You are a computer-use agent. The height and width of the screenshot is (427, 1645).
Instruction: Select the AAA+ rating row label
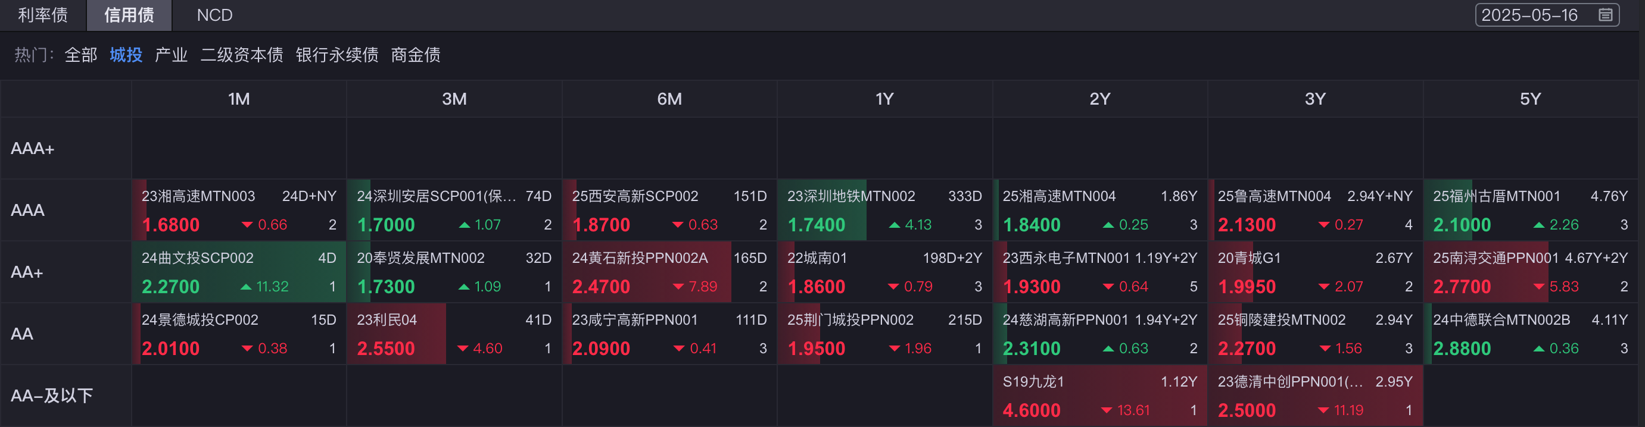pyautogui.click(x=33, y=149)
